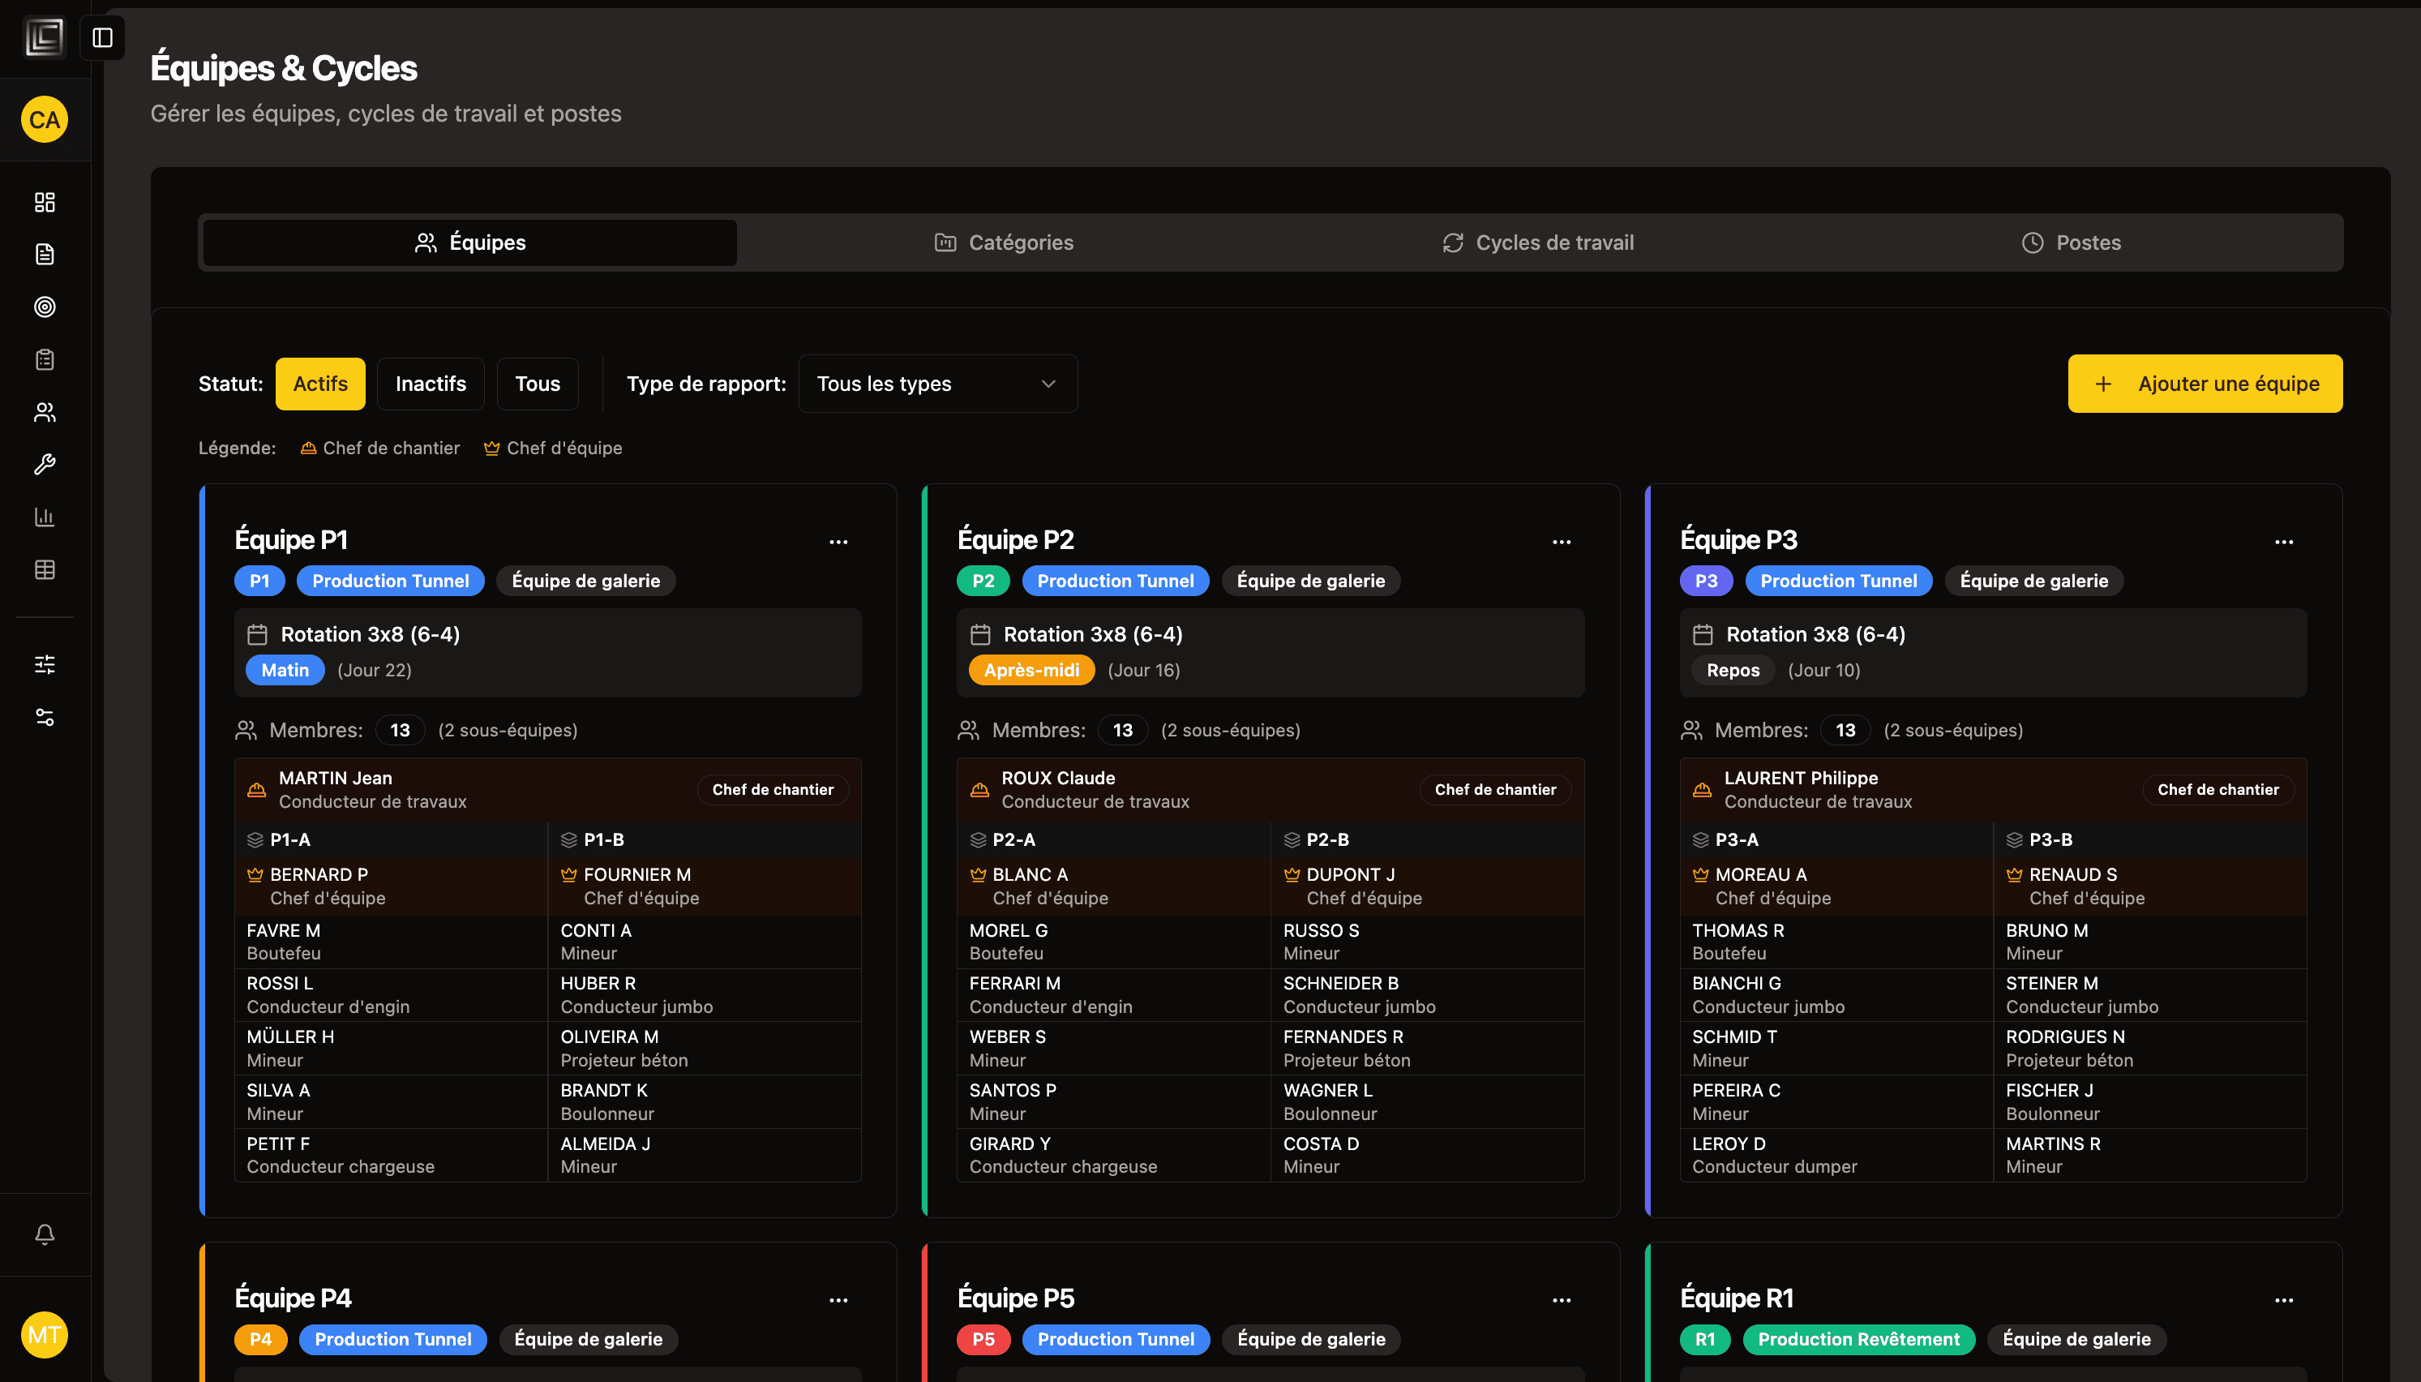Select the Inactifs status filter
Image resolution: width=2421 pixels, height=1382 pixels.
point(430,384)
